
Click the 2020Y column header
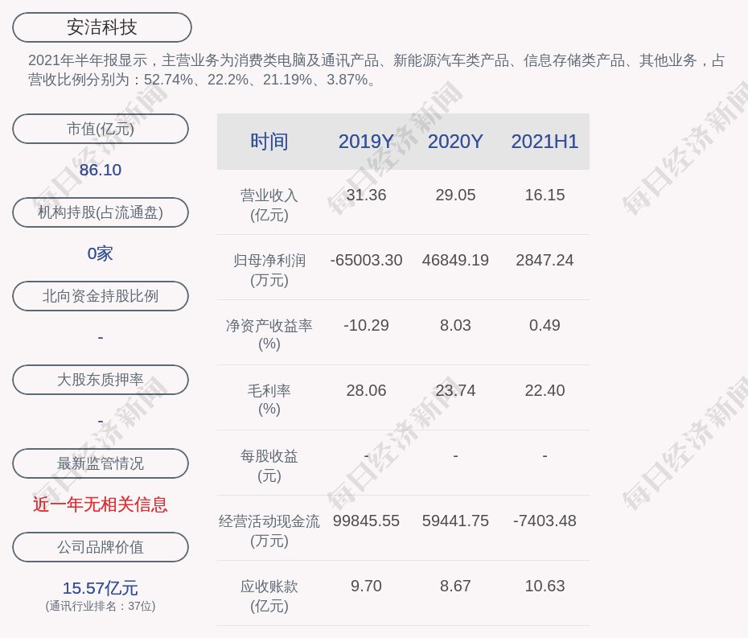tap(455, 142)
